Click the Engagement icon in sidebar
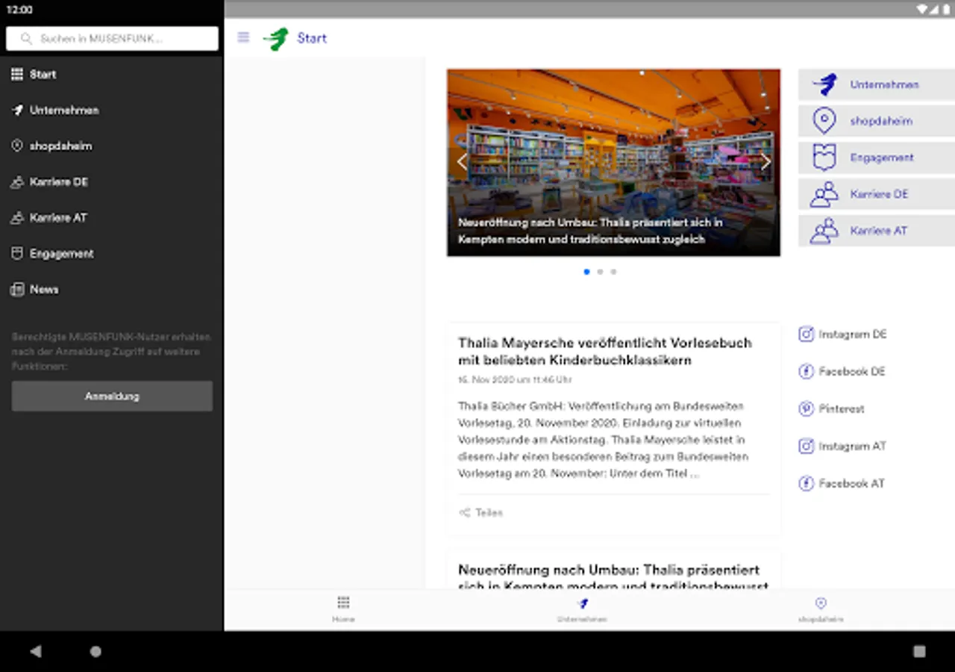 [x=17, y=253]
